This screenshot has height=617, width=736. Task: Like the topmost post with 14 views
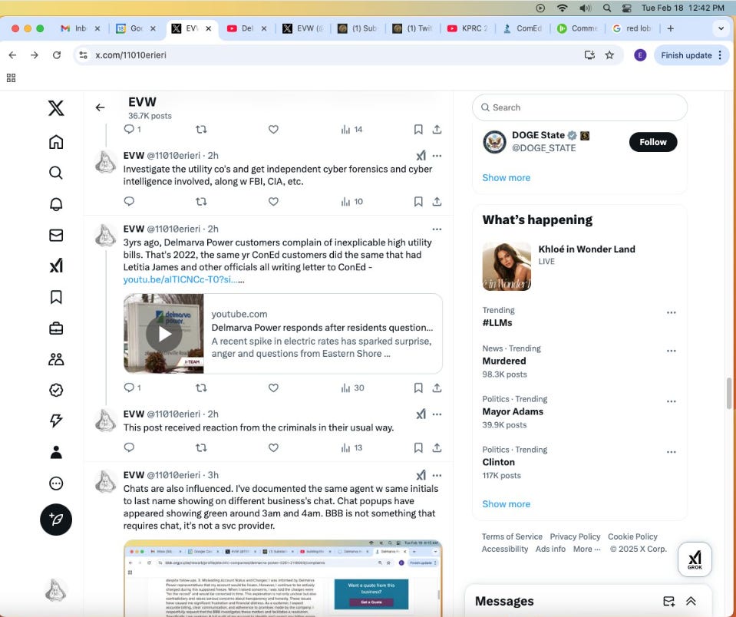click(x=273, y=129)
